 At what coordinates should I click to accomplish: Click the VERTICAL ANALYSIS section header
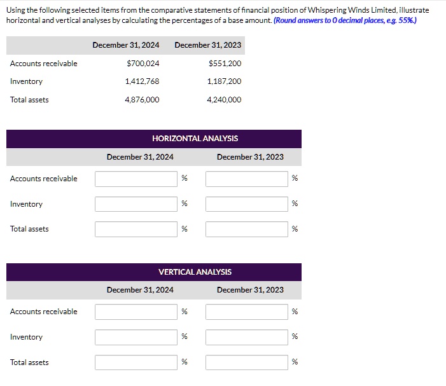[195, 272]
